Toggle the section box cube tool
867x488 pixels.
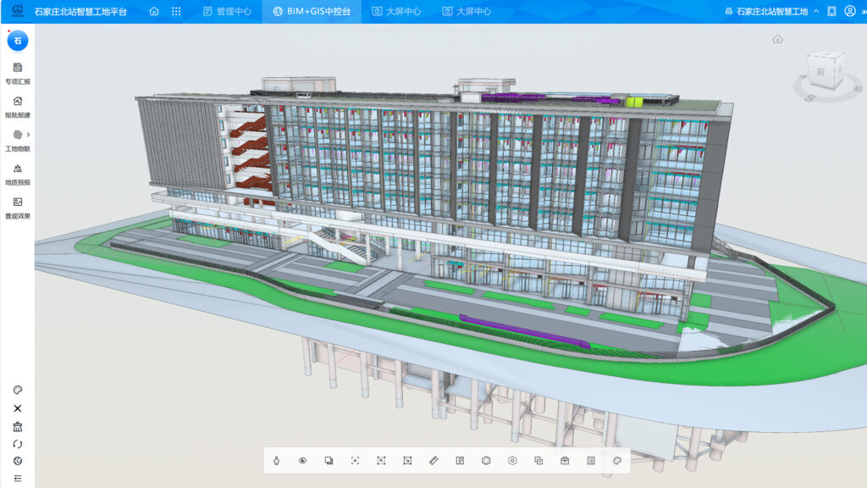(486, 460)
